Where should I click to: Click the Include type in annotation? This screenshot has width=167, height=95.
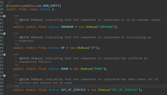pos(35,6)
